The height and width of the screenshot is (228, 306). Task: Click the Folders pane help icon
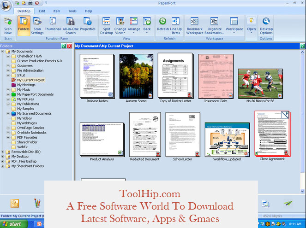(63, 46)
